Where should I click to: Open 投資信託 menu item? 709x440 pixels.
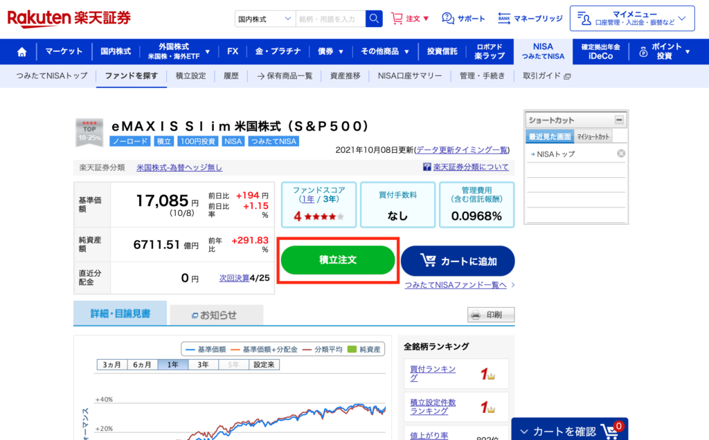[x=442, y=51]
